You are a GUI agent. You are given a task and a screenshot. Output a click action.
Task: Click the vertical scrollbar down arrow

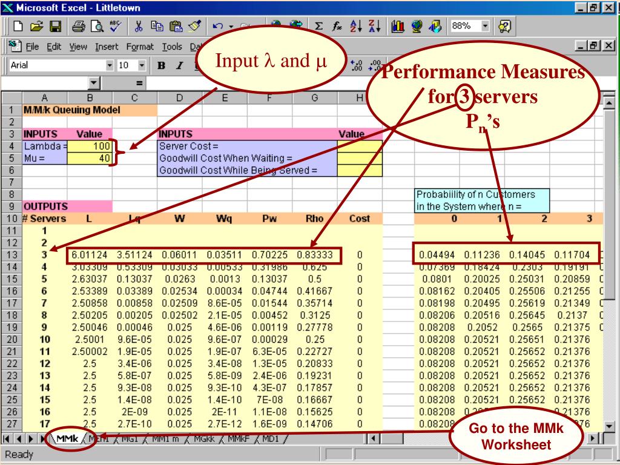[x=609, y=426]
